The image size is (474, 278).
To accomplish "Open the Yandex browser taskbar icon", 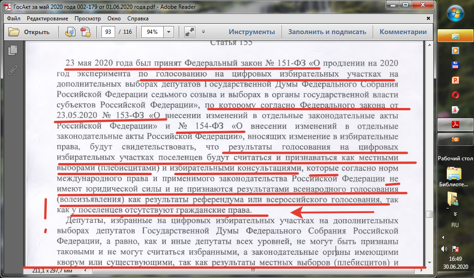I will (455, 110).
